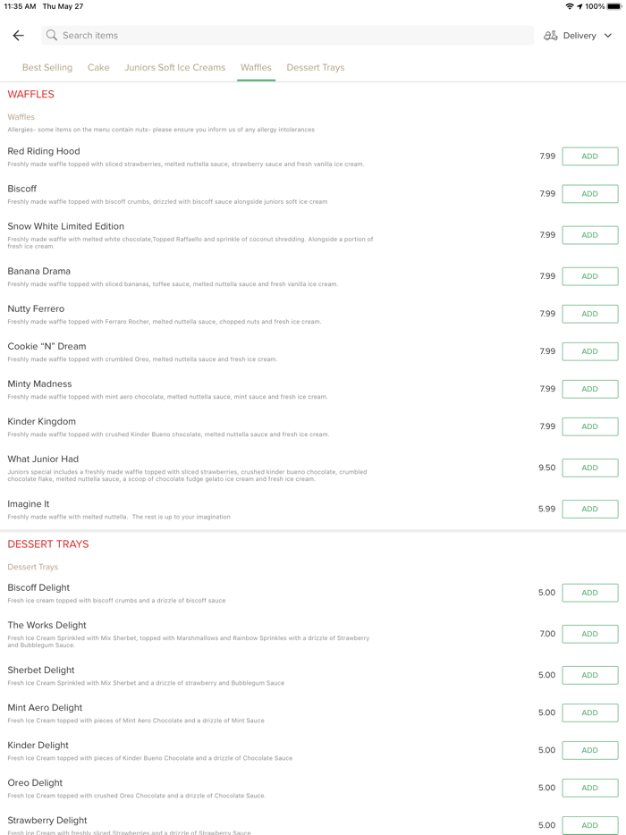Image resolution: width=626 pixels, height=835 pixels.
Task: Tap the battery icon in status bar
Action: (614, 6)
